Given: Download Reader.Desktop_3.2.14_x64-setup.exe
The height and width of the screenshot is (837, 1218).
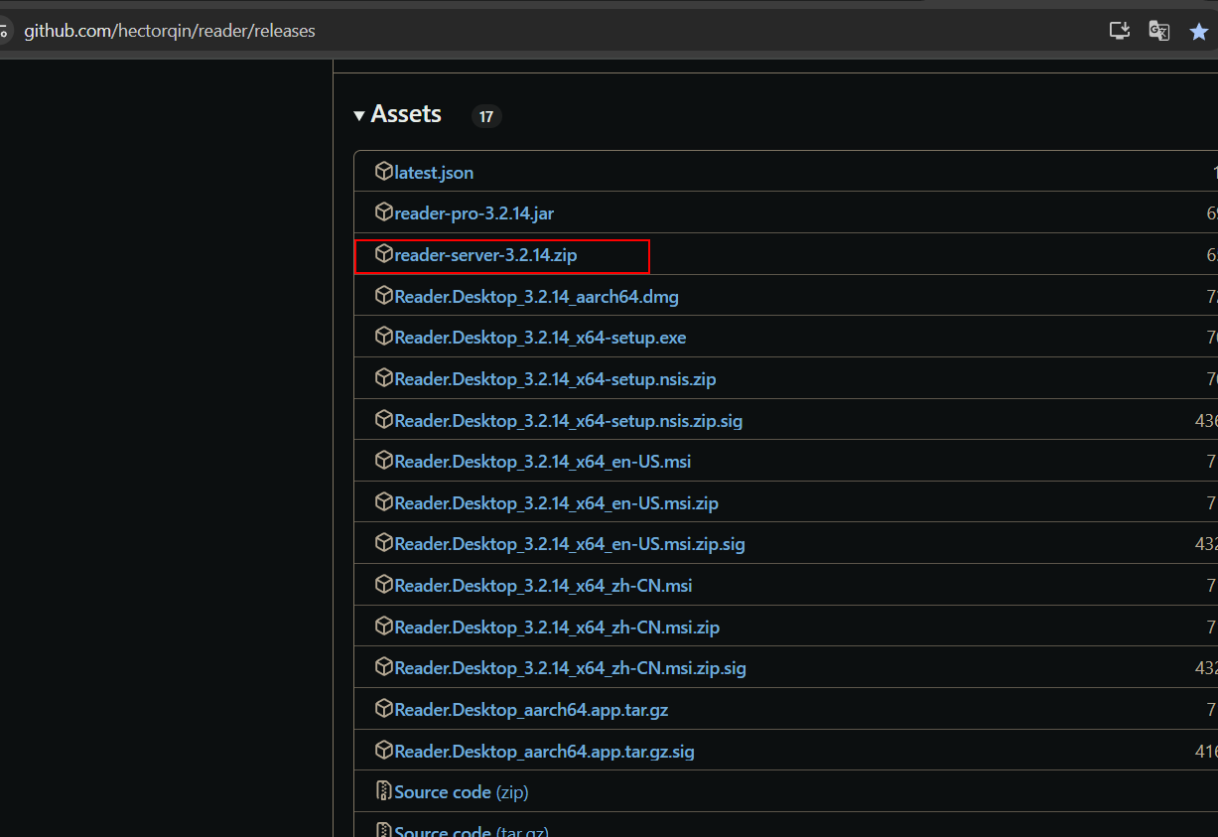Looking at the screenshot, I should click(540, 338).
